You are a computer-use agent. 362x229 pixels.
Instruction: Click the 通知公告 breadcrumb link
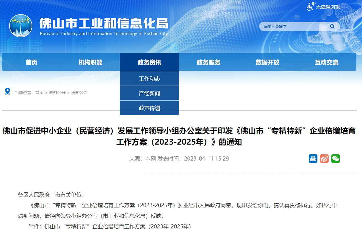[x=79, y=93]
